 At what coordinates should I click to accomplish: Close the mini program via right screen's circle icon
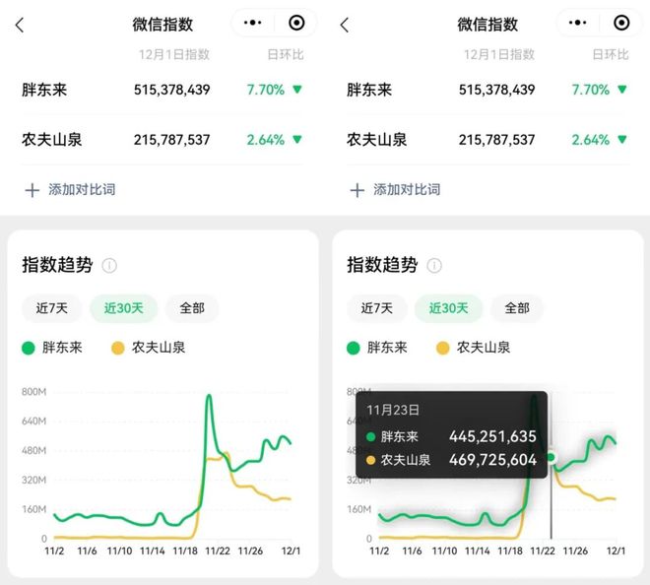pyautogui.click(x=621, y=24)
